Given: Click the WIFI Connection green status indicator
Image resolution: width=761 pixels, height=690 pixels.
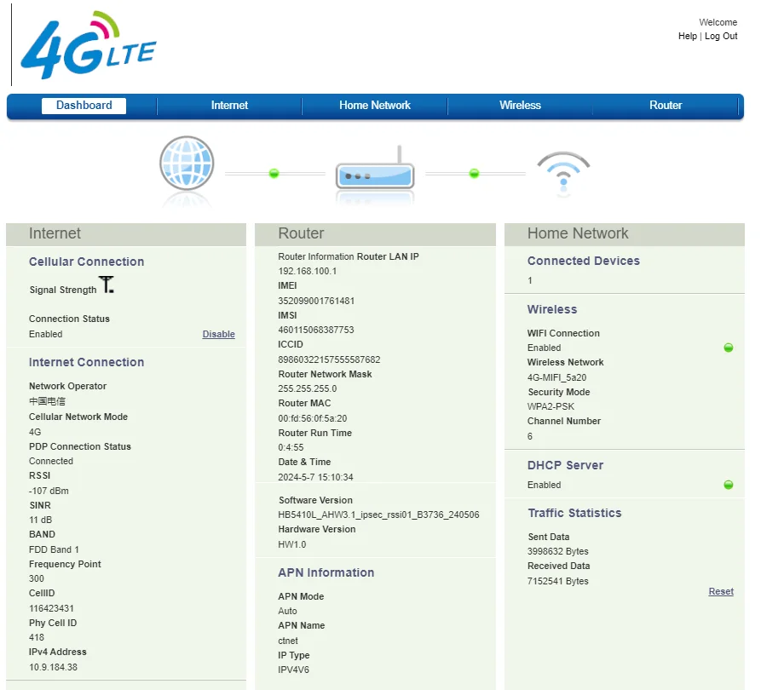Looking at the screenshot, I should pyautogui.click(x=729, y=348).
